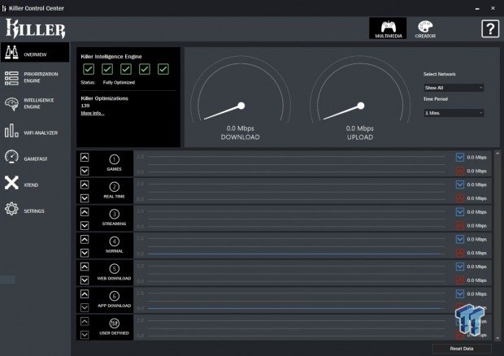Screen dimensions: 504x356
Task: Move Web Download category down
Action: pyautogui.click(x=85, y=280)
